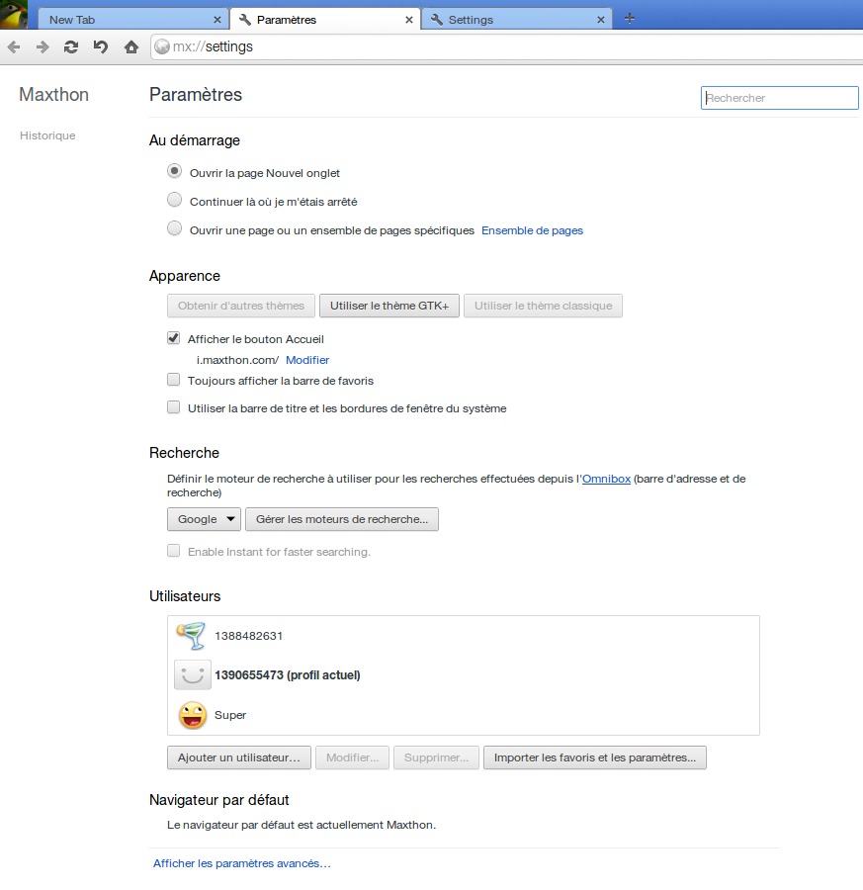The height and width of the screenshot is (890, 863).
Task: Close the New Tab tab
Action: coord(217,20)
